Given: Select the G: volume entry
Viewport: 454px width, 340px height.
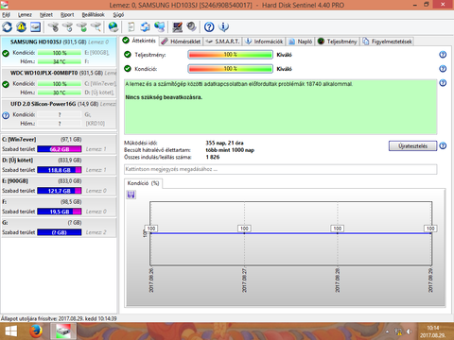Looking at the screenshot, I should click(x=59, y=228).
